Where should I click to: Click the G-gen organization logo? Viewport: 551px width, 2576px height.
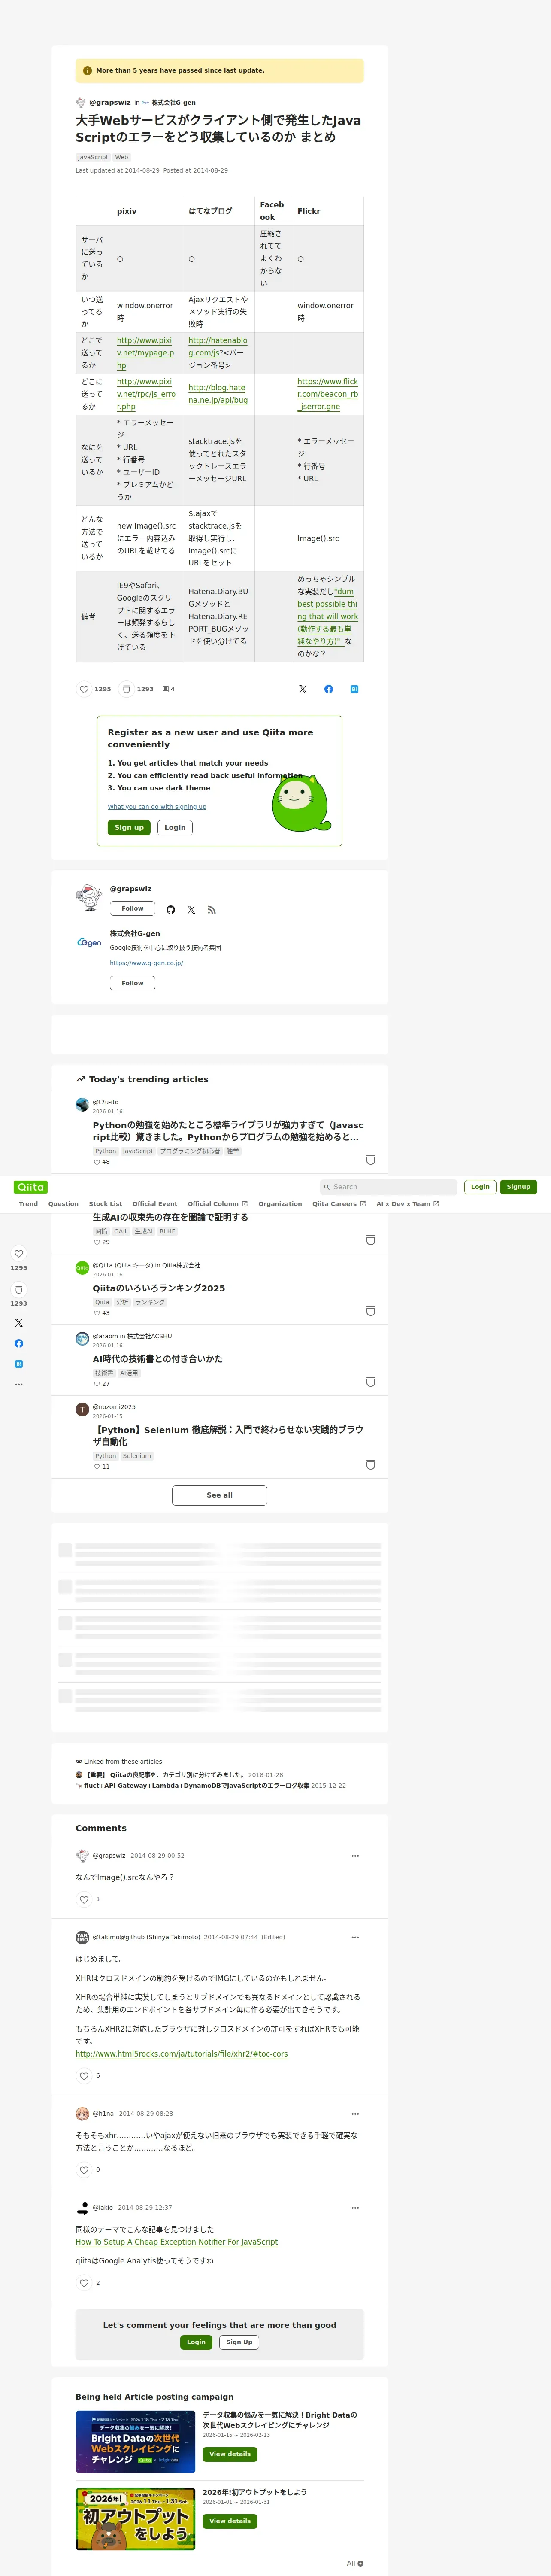click(89, 942)
